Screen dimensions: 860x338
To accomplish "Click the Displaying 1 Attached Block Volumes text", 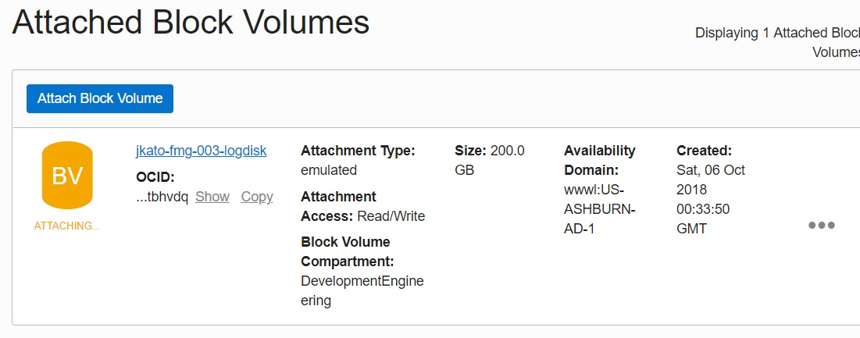I will click(x=776, y=42).
